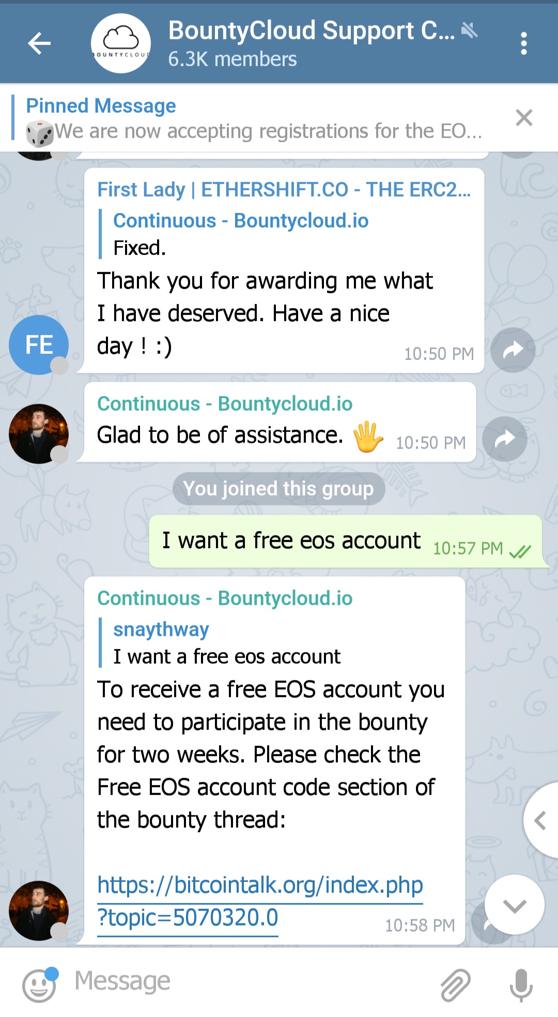Tap the microphone voice message icon
This screenshot has width=558, height=1017.
(521, 984)
